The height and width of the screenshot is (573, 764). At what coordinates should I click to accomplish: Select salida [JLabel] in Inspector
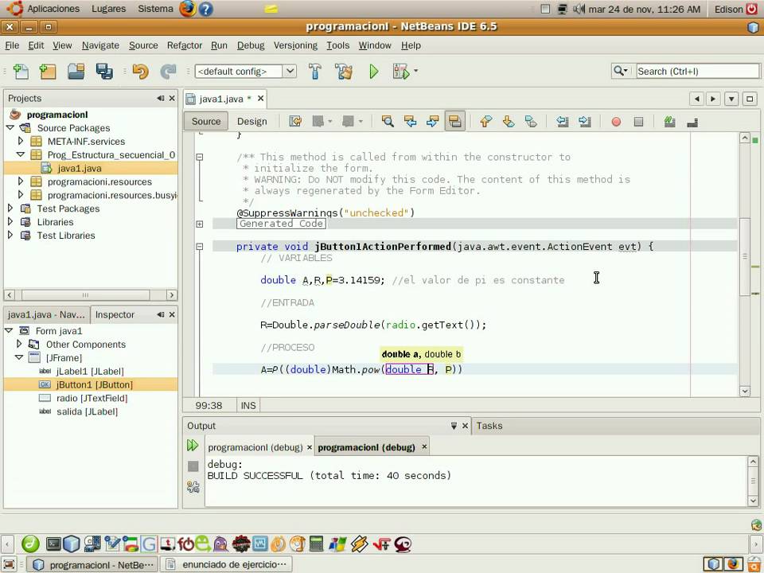[87, 411]
